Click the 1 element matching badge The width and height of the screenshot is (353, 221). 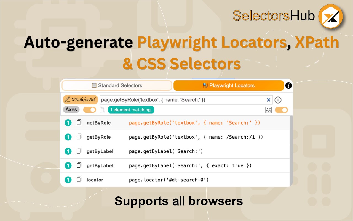coord(131,110)
